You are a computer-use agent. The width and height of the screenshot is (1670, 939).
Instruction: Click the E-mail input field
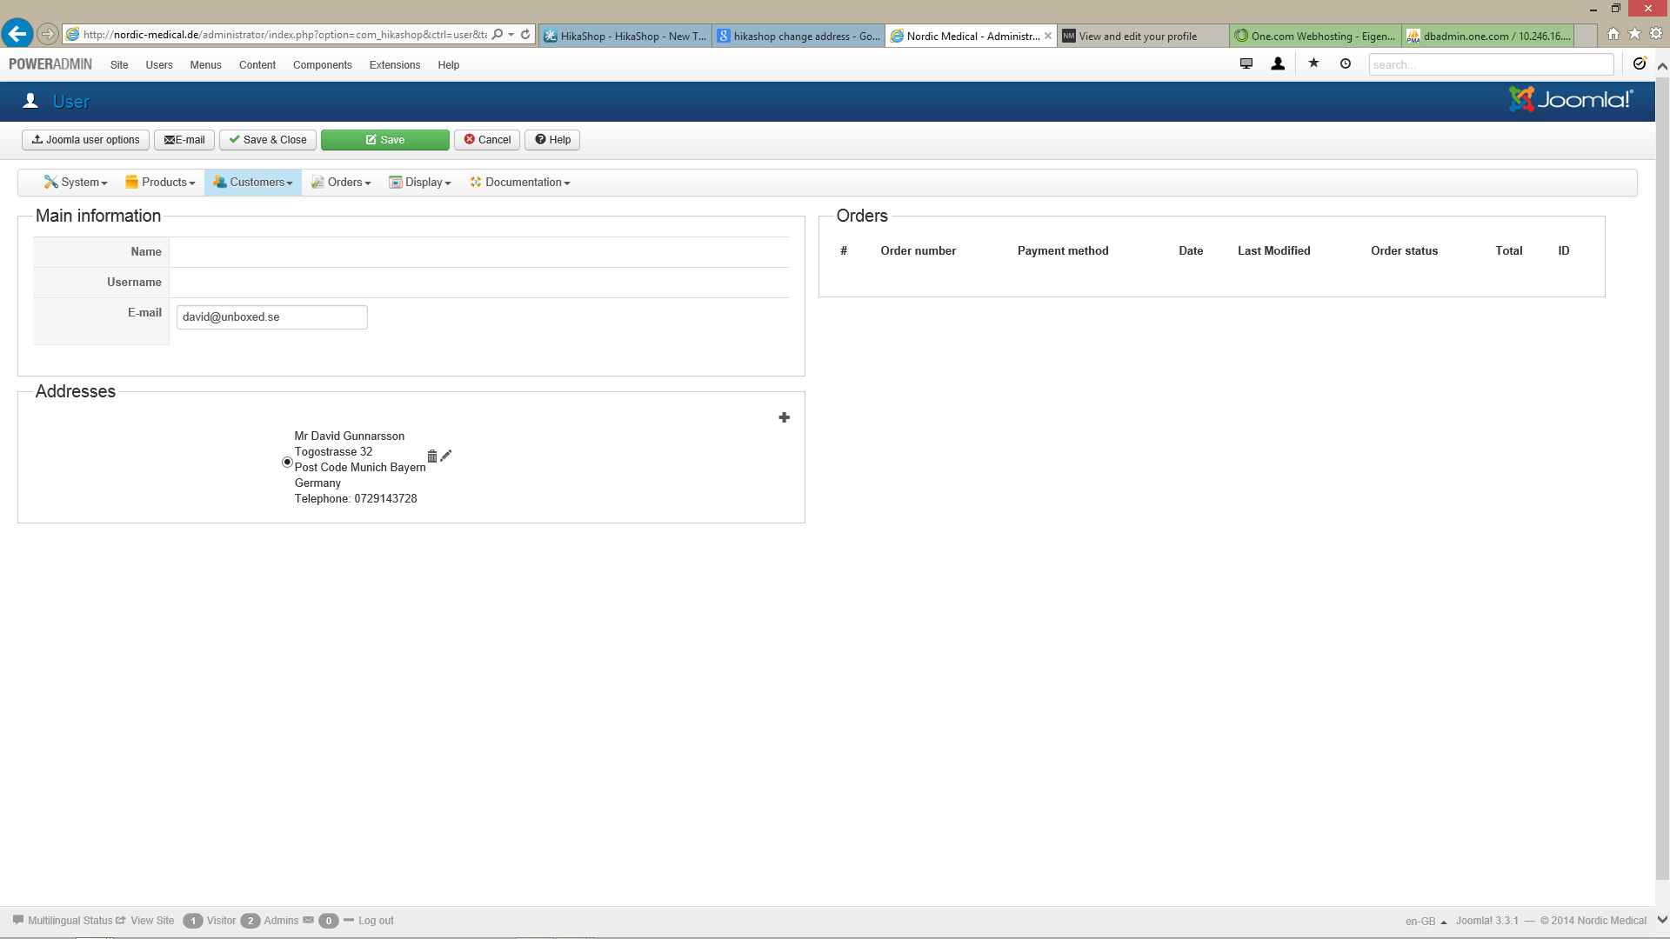pos(271,317)
